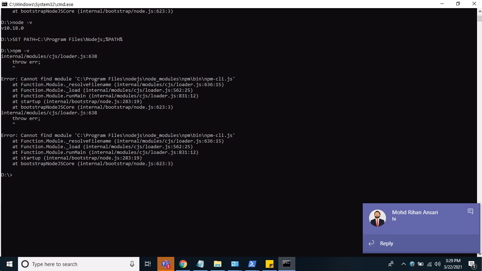Open Action Center notifications
The height and width of the screenshot is (271, 482).
472,264
